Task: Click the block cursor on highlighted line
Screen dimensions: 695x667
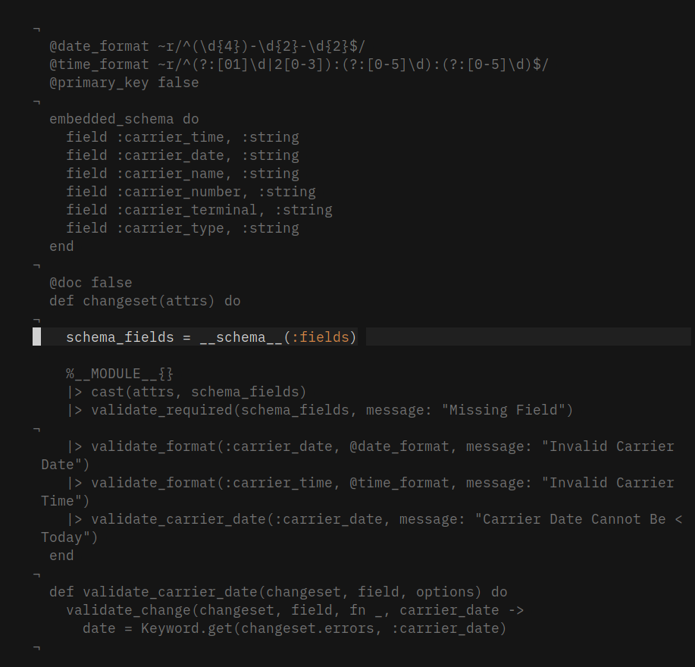Action: 37,337
